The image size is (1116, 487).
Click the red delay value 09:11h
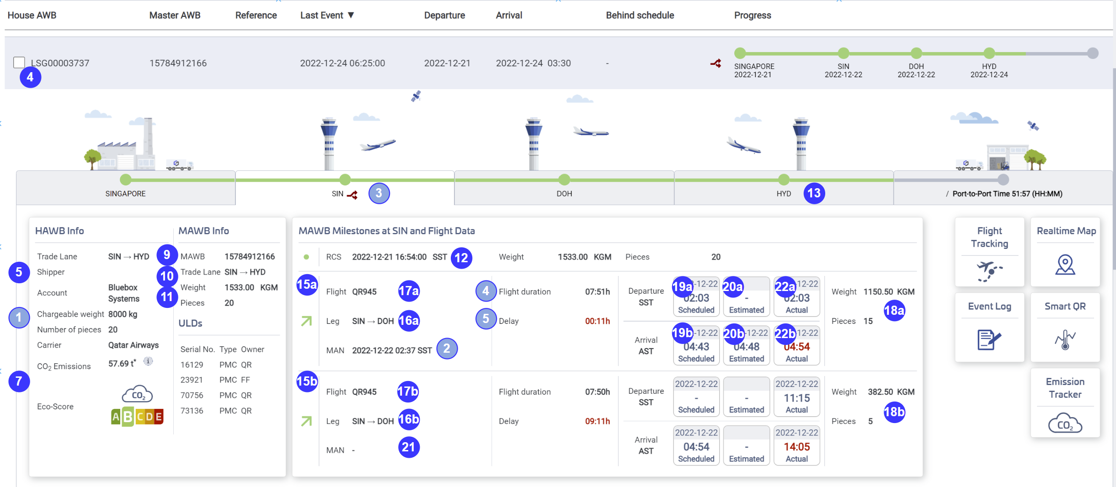[597, 421]
